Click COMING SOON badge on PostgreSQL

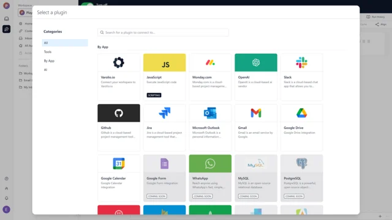click(x=294, y=196)
